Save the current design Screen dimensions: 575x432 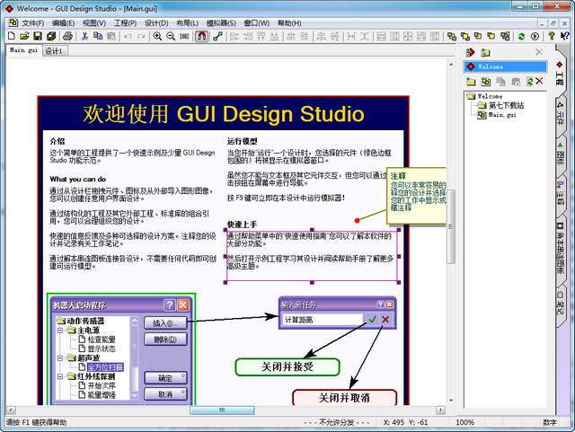tap(38, 36)
